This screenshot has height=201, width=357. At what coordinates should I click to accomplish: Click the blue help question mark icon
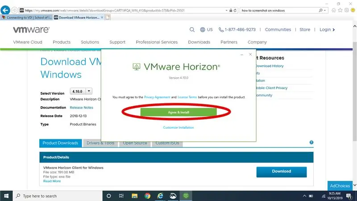(311, 142)
